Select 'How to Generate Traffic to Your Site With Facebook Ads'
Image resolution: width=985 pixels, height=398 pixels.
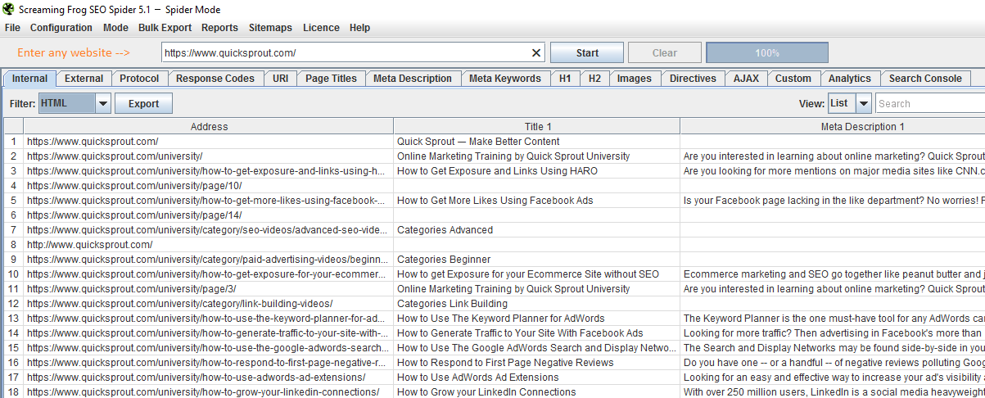point(537,333)
